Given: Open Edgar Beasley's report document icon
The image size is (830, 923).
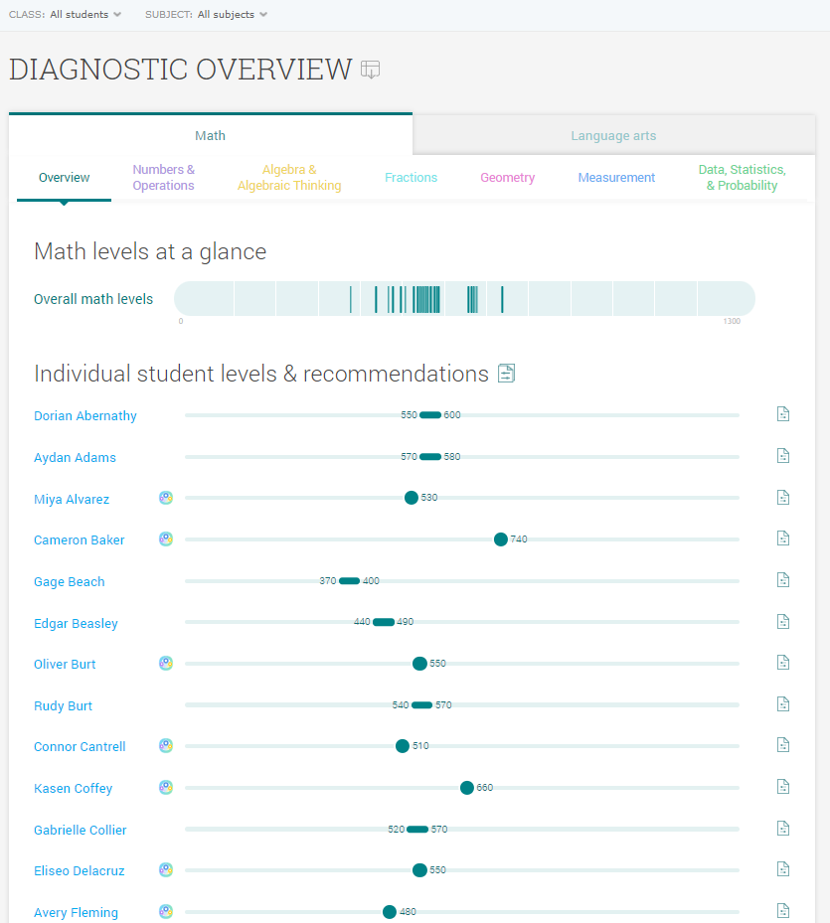Looking at the screenshot, I should tap(783, 622).
